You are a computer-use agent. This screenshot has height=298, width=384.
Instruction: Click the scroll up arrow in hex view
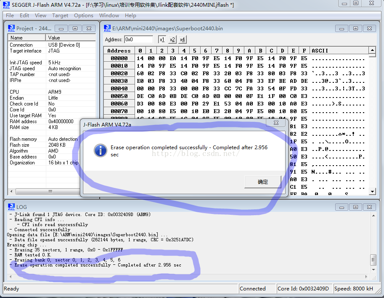pyautogui.click(x=372, y=50)
